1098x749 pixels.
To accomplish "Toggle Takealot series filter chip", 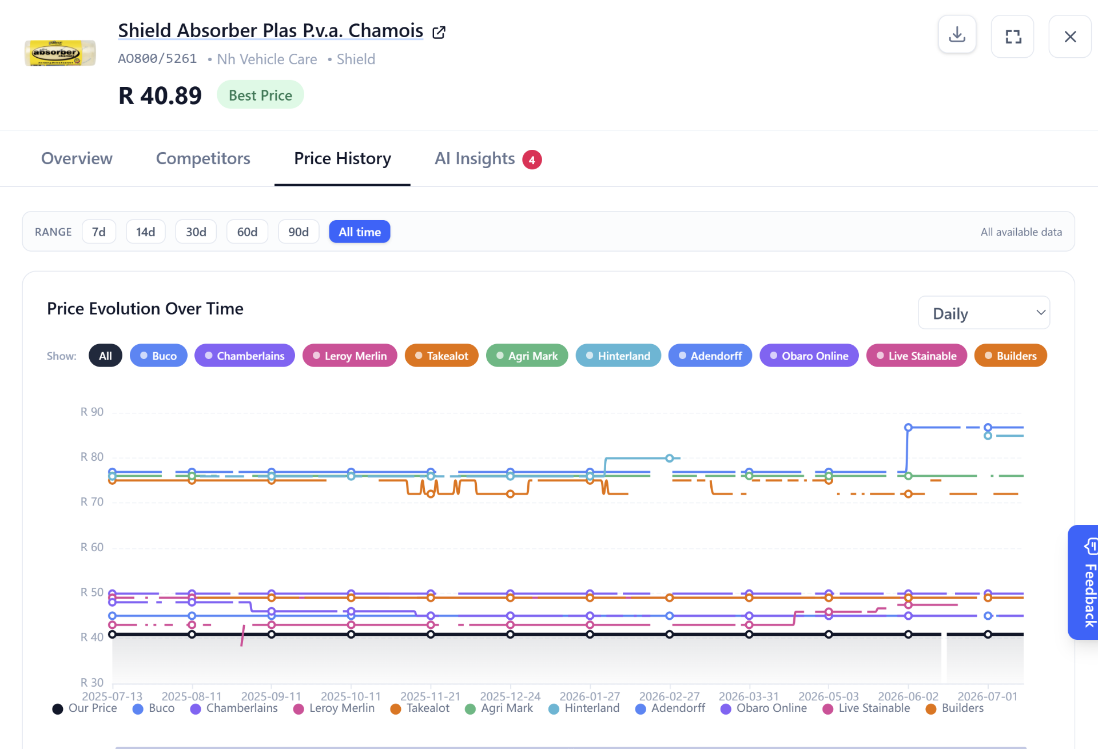I will [x=441, y=356].
